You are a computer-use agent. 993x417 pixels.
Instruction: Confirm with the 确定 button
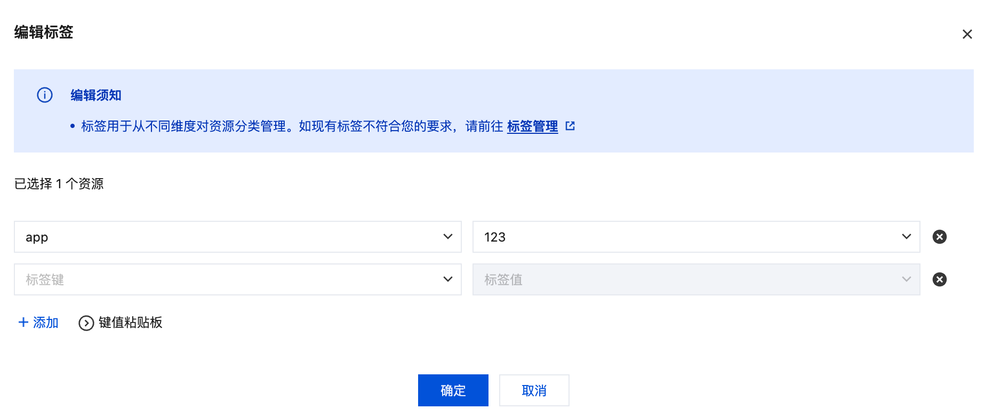pyautogui.click(x=453, y=390)
